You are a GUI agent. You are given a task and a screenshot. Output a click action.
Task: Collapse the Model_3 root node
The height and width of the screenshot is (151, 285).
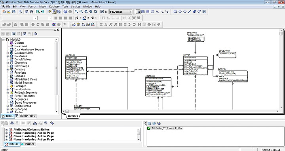(4, 39)
